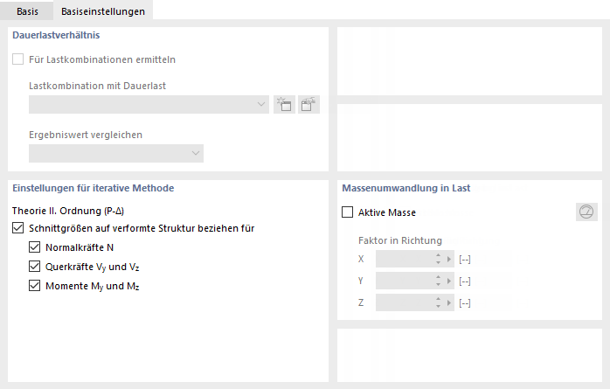Click the edit load combination icon
Viewport: 610px width, 389px height.
(308, 105)
